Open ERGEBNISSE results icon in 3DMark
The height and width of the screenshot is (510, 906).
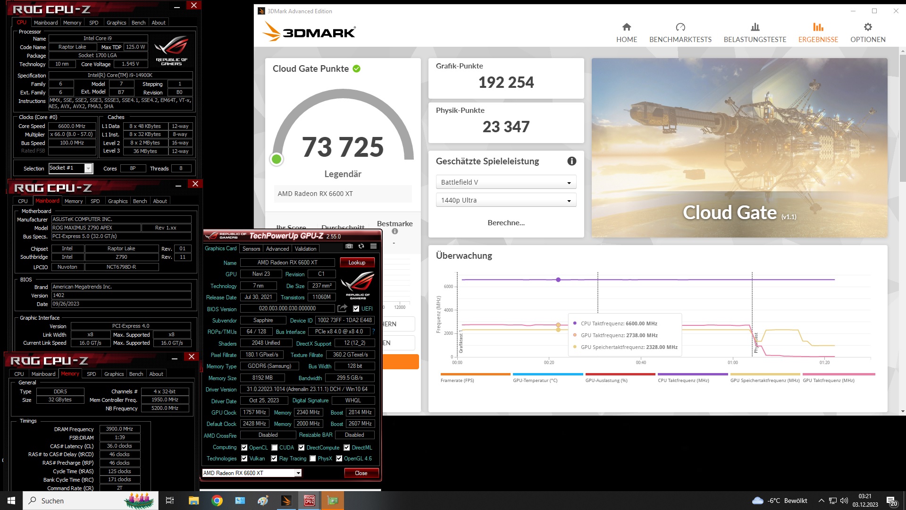(x=818, y=27)
